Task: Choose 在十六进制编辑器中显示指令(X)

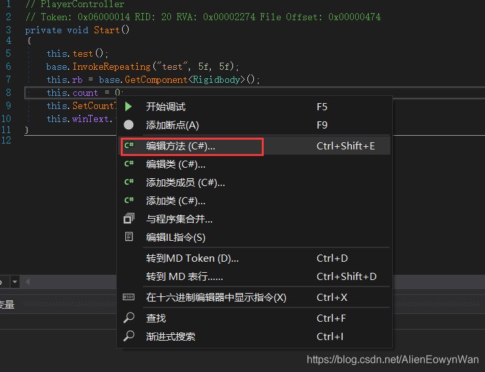Action: coord(255,297)
